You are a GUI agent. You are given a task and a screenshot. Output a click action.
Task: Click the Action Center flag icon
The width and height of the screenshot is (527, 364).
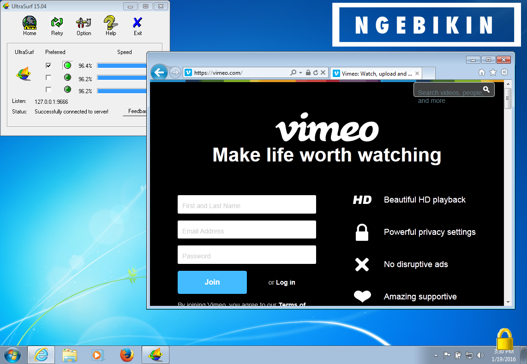pos(447,355)
